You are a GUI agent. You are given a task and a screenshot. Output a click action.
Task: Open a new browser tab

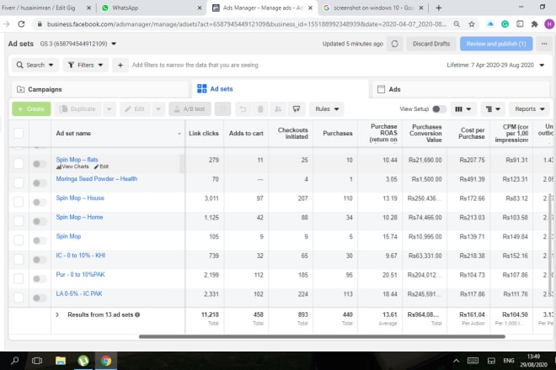439,8
